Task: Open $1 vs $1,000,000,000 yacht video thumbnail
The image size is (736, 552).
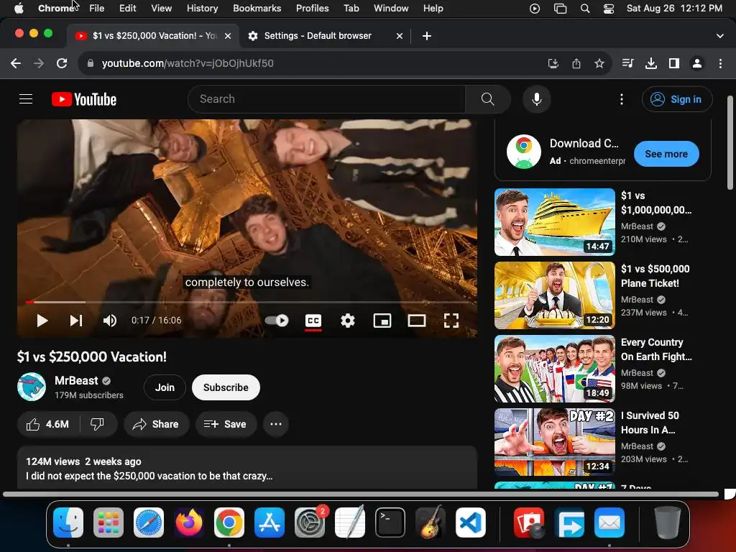Action: pos(555,222)
